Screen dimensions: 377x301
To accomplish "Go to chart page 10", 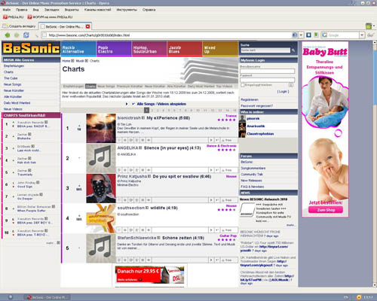I will [198, 111].
